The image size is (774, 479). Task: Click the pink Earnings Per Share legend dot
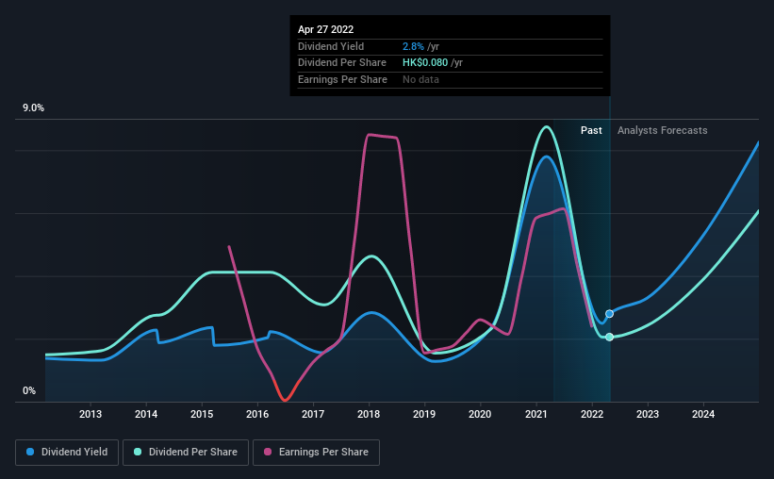pyautogui.click(x=268, y=452)
